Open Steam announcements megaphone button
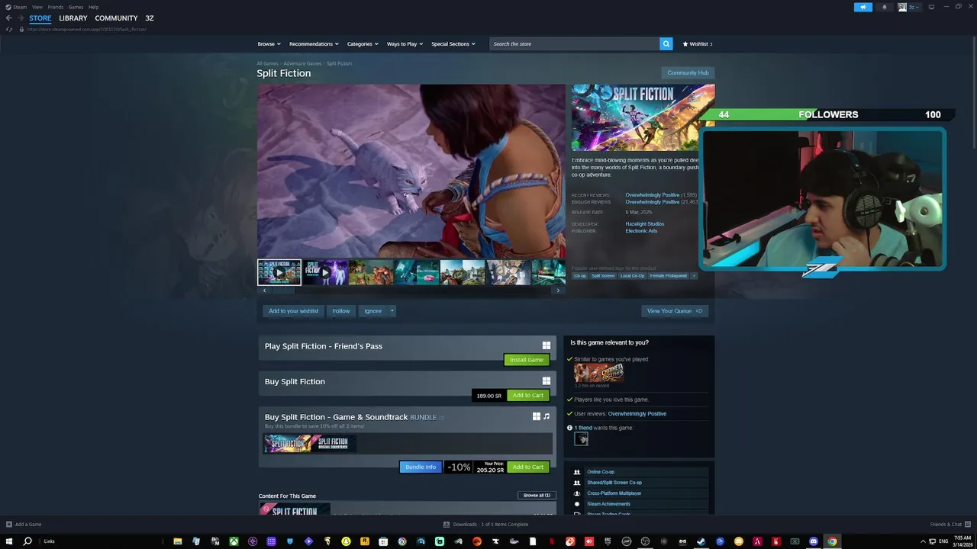Viewport: 977px width, 549px height. click(x=863, y=7)
